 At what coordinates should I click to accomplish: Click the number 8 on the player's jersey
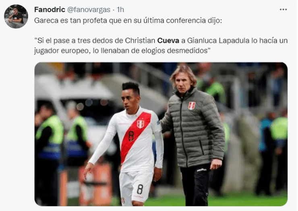pyautogui.click(x=131, y=136)
